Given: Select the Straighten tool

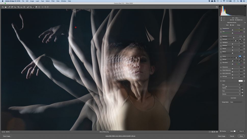Looking at the screenshot, I should 21,7.
